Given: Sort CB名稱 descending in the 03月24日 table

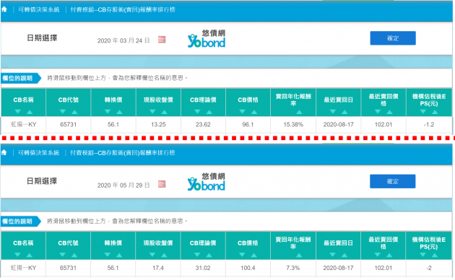Looking at the screenshot, I should [18, 112].
